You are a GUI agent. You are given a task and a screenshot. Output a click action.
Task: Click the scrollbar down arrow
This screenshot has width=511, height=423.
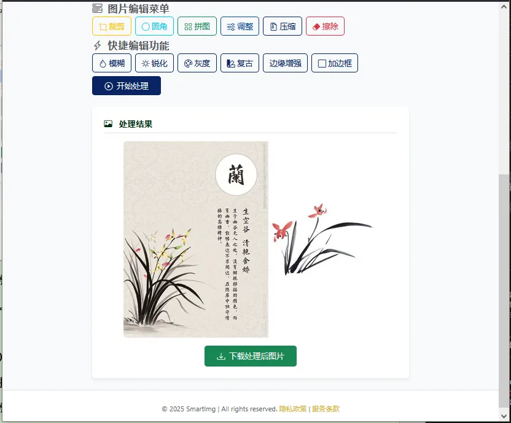pos(504,416)
